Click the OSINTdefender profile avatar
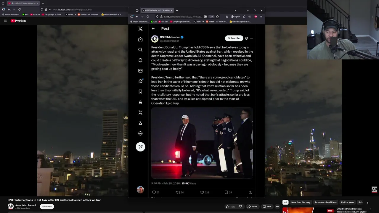The width and height of the screenshot is (379, 213). pyautogui.click(x=155, y=39)
